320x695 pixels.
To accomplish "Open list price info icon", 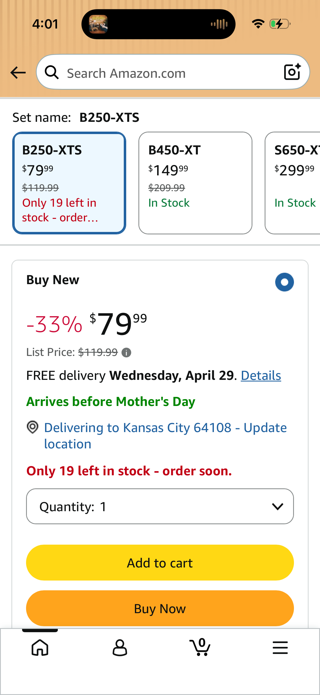I will (126, 353).
